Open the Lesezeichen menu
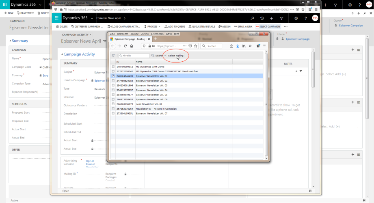The image size is (374, 203). tap(158, 34)
